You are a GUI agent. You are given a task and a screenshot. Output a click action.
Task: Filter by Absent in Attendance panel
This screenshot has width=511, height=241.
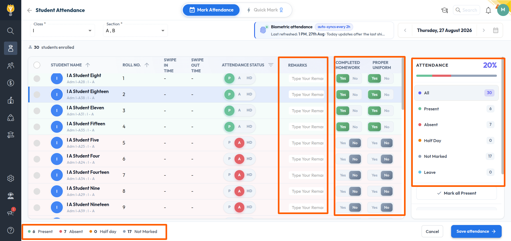tap(456, 124)
